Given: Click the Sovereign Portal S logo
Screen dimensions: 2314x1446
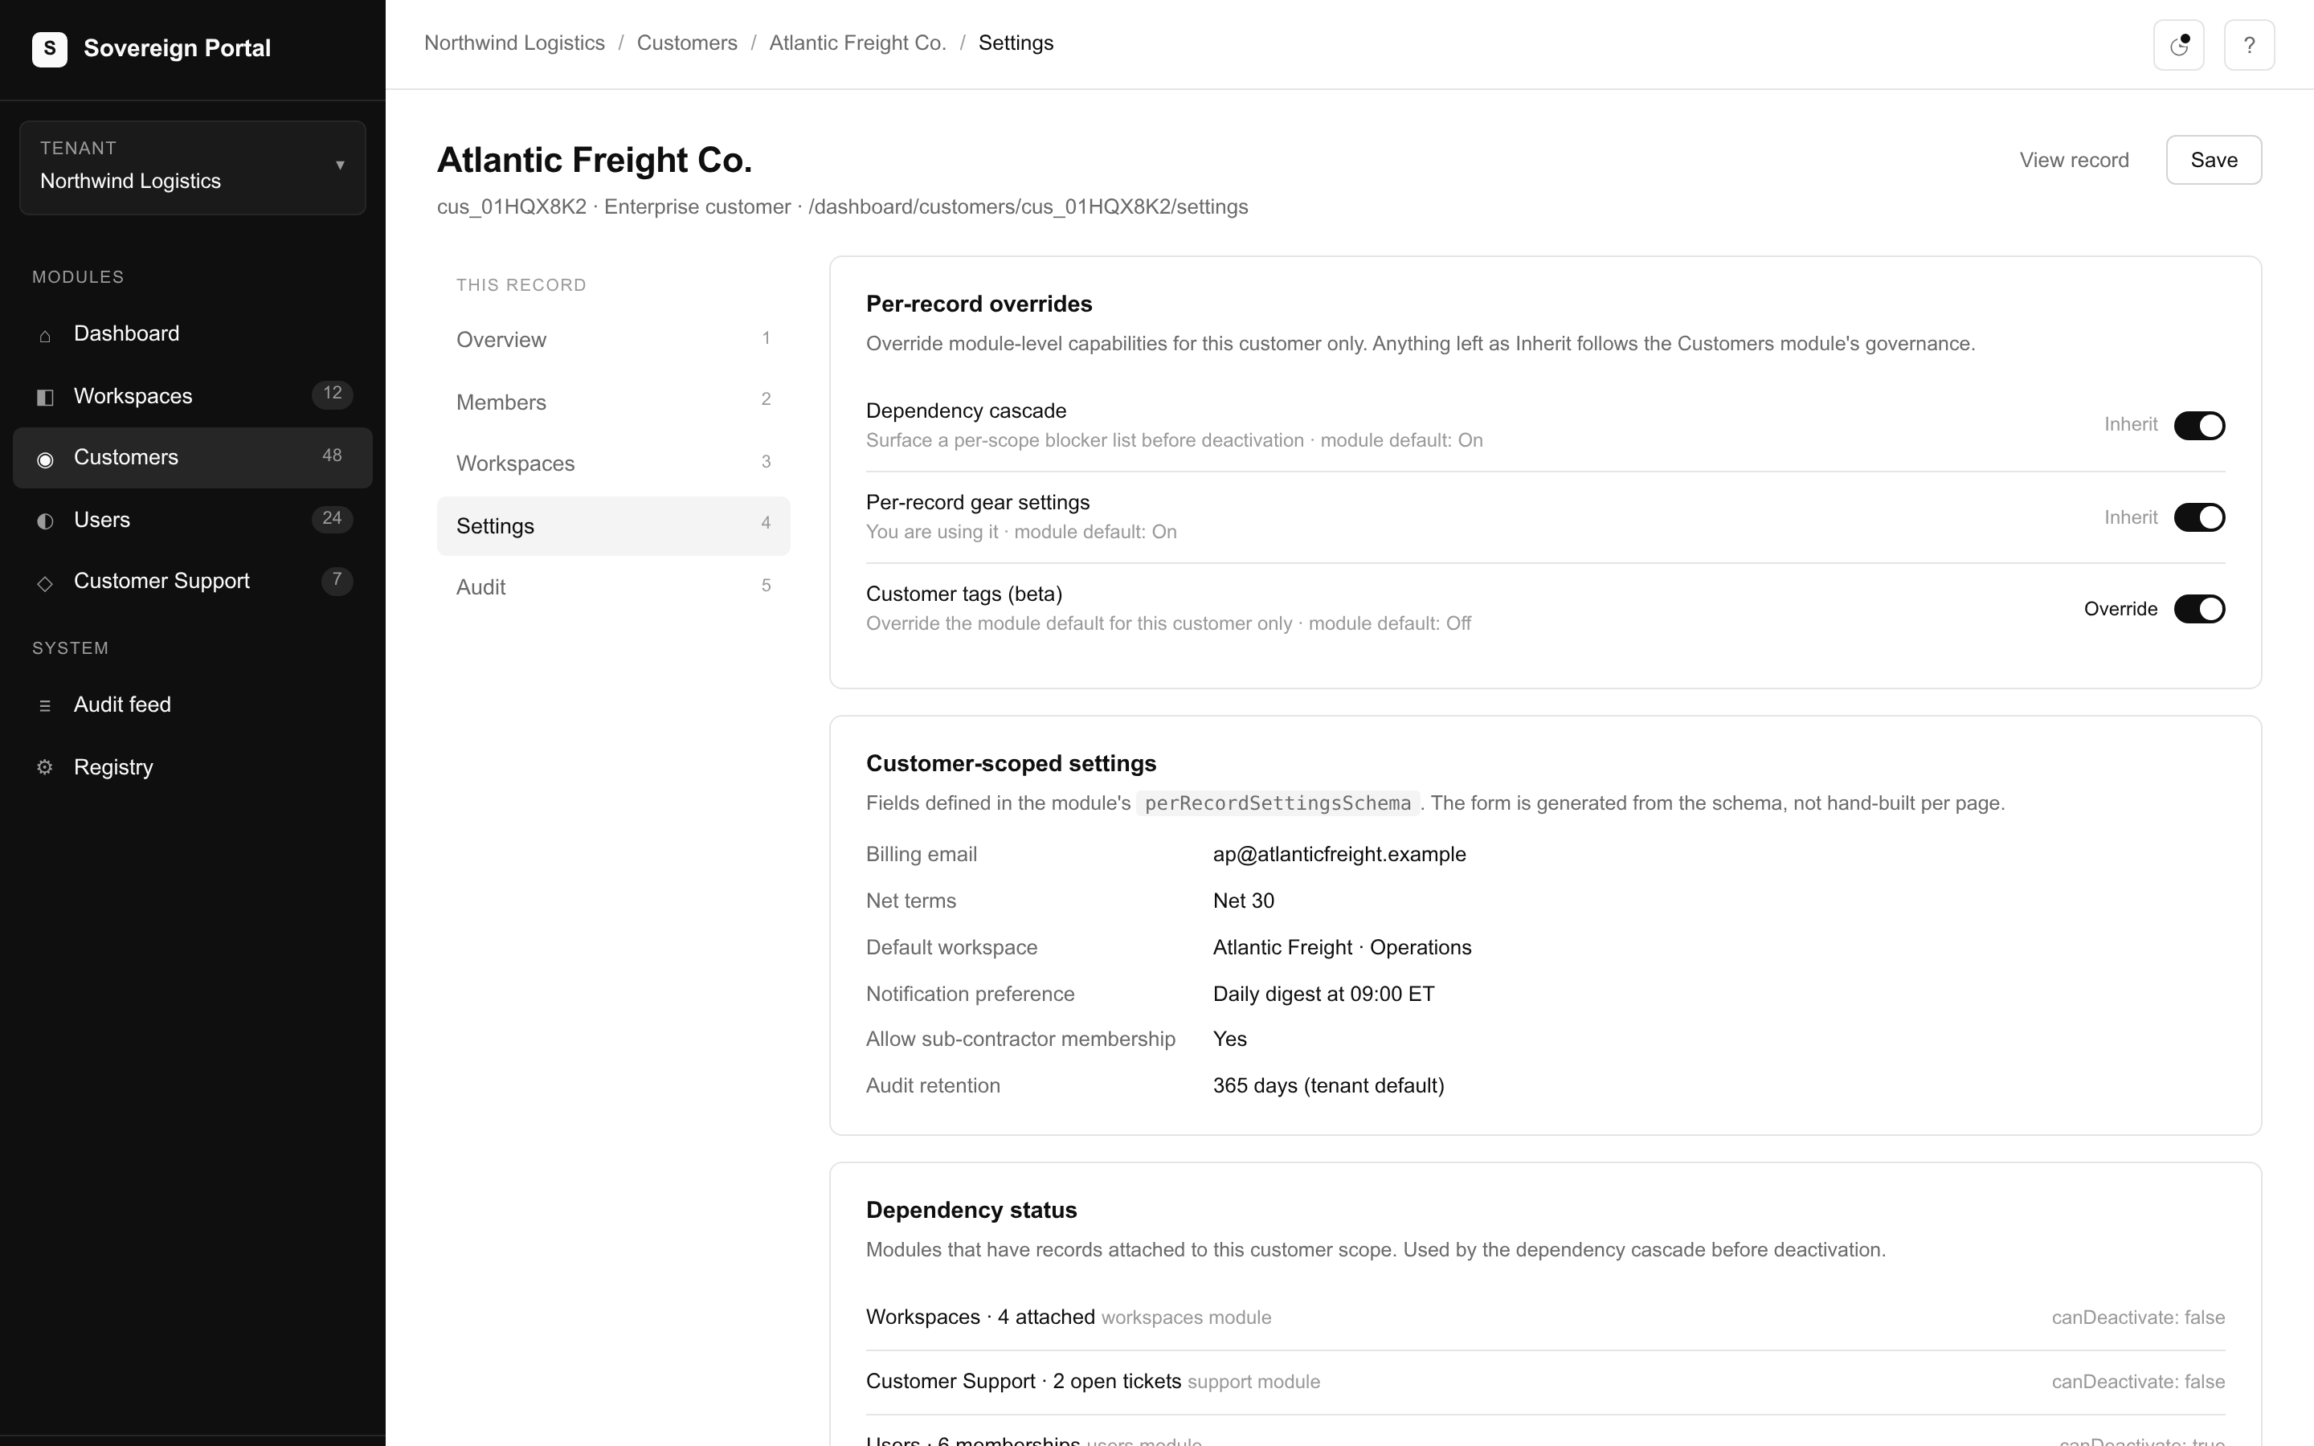Looking at the screenshot, I should coord(50,49).
